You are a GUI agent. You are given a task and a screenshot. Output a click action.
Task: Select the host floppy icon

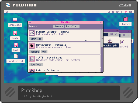point(16,45)
